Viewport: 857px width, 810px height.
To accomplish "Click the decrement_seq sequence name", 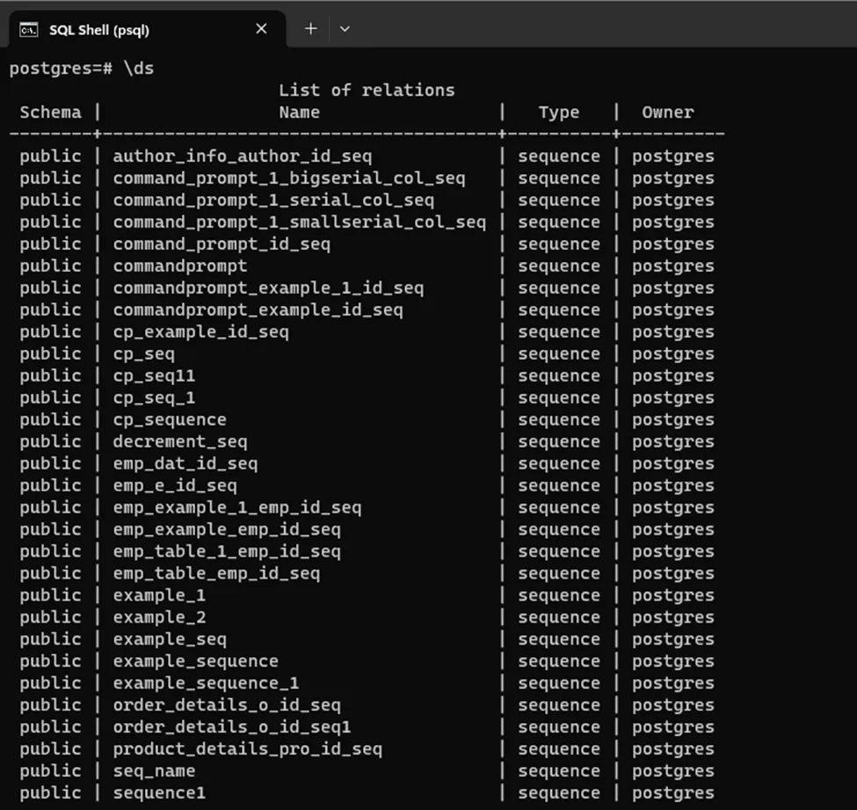I will point(180,441).
